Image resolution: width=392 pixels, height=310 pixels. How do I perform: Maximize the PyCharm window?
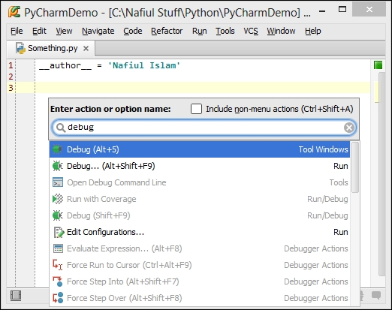click(342, 10)
